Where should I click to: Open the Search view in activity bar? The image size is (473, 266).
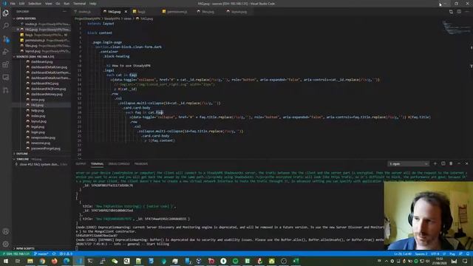(x=6, y=26)
